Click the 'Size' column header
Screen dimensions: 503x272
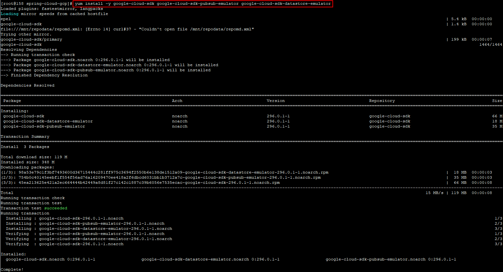pos(497,101)
